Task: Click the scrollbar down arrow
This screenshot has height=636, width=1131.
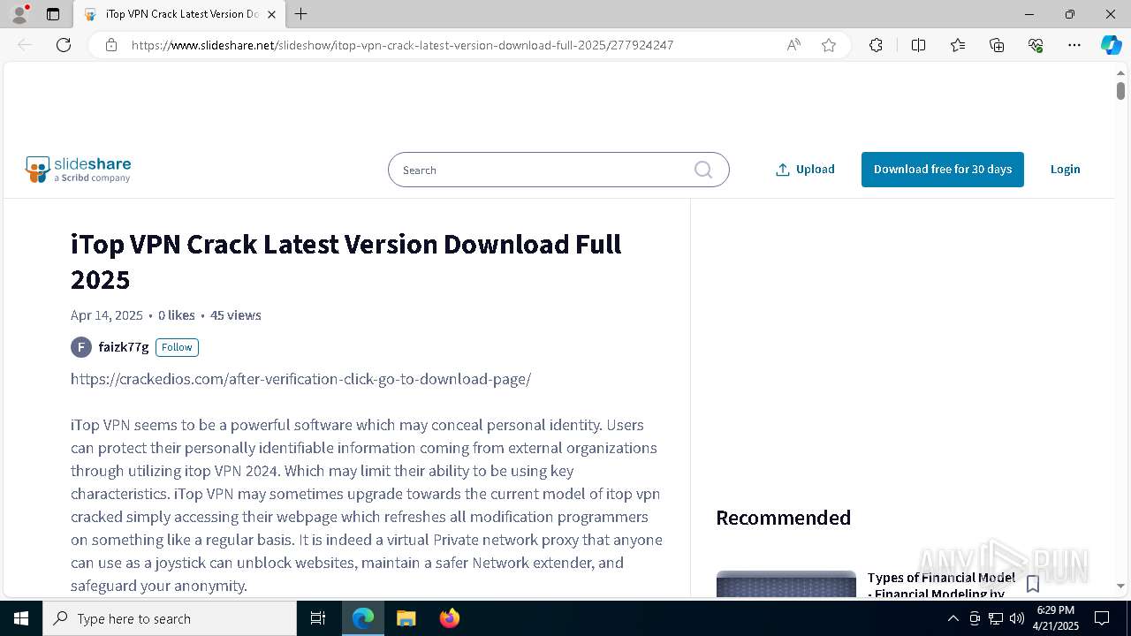Action: 1120,586
